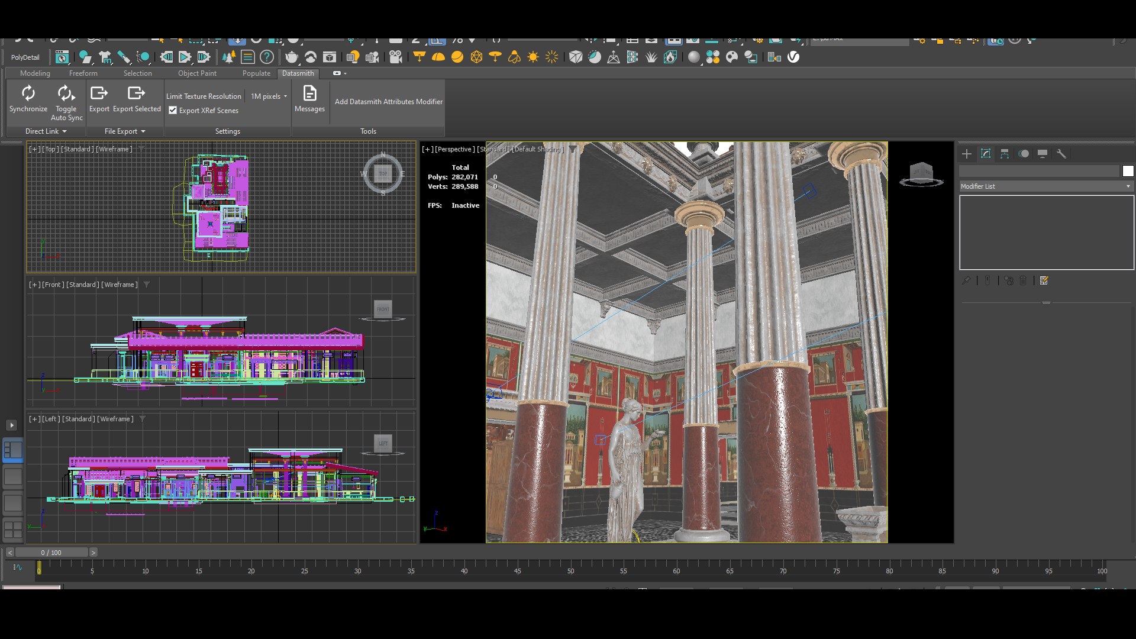The width and height of the screenshot is (1136, 639).
Task: Switch to the Selection ribbon tab
Action: click(137, 73)
